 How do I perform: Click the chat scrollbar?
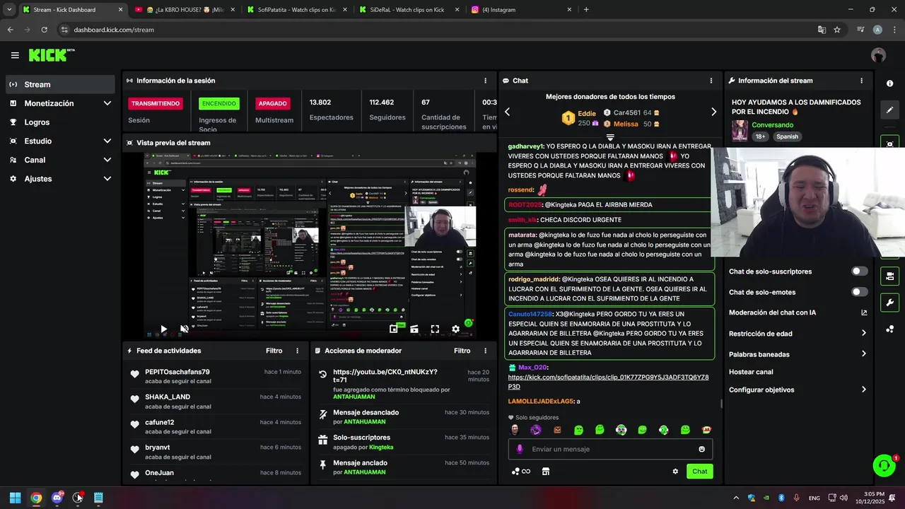click(721, 404)
